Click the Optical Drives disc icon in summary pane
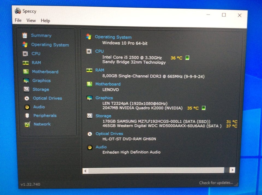 pos(90,134)
